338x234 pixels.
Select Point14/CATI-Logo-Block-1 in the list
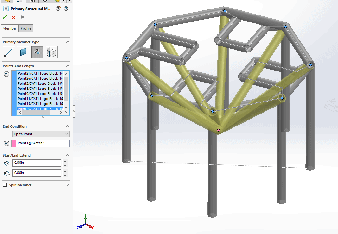click(x=40, y=99)
